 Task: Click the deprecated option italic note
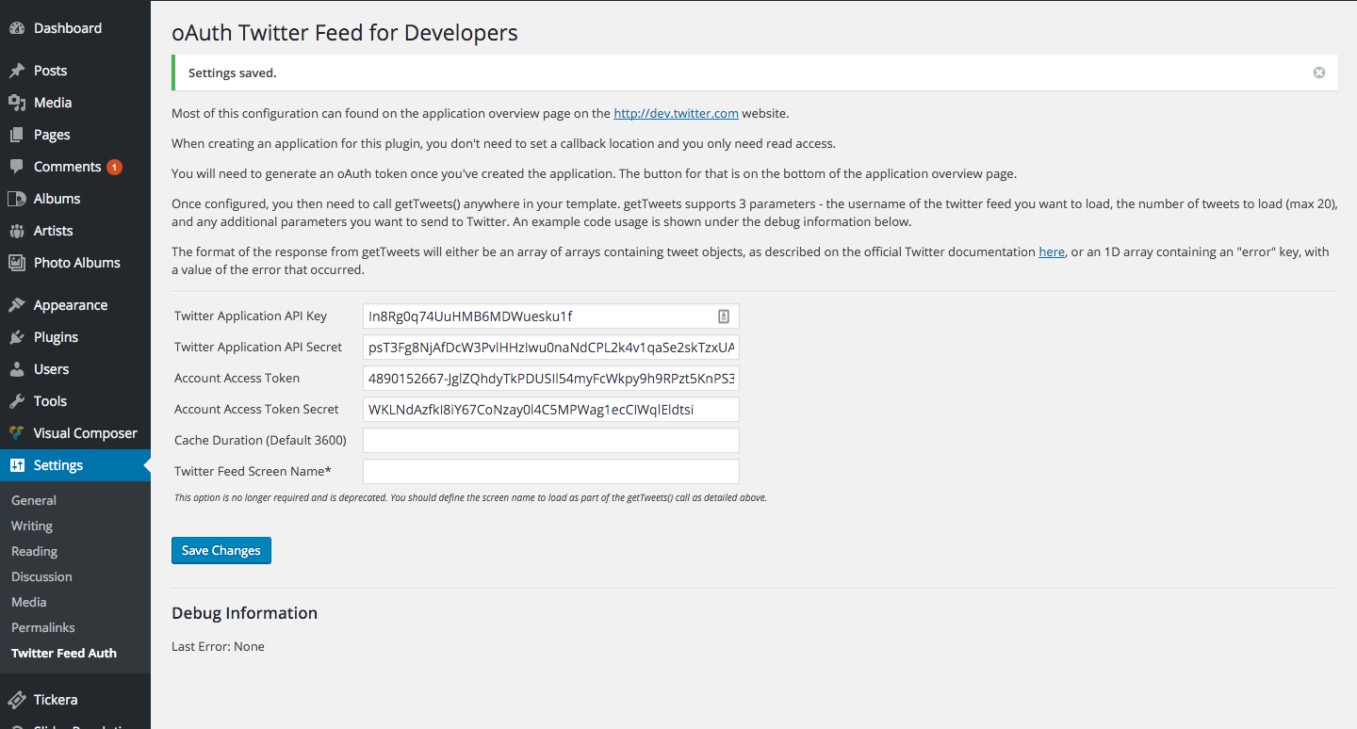tap(470, 497)
